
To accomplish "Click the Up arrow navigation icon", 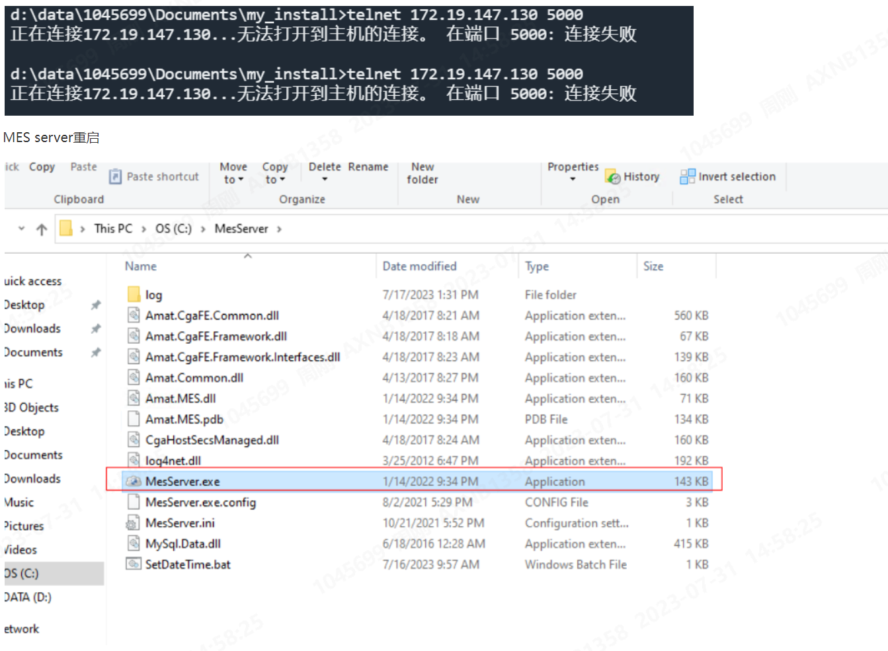I will point(42,229).
